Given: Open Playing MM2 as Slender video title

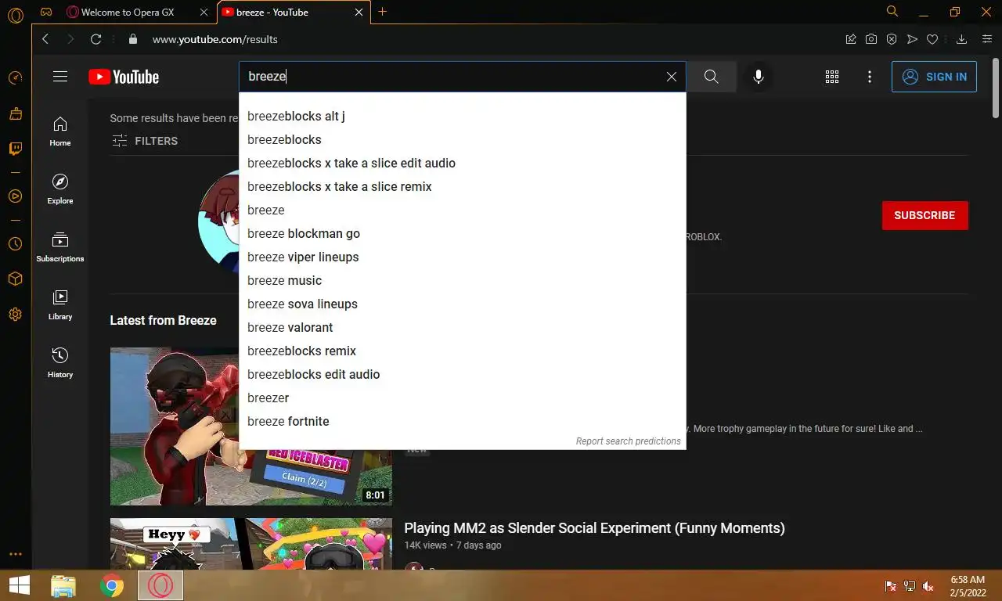Looking at the screenshot, I should click(594, 528).
